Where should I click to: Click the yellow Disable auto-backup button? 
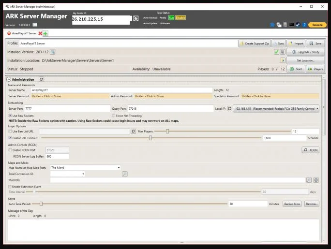pyautogui.click(x=181, y=18)
